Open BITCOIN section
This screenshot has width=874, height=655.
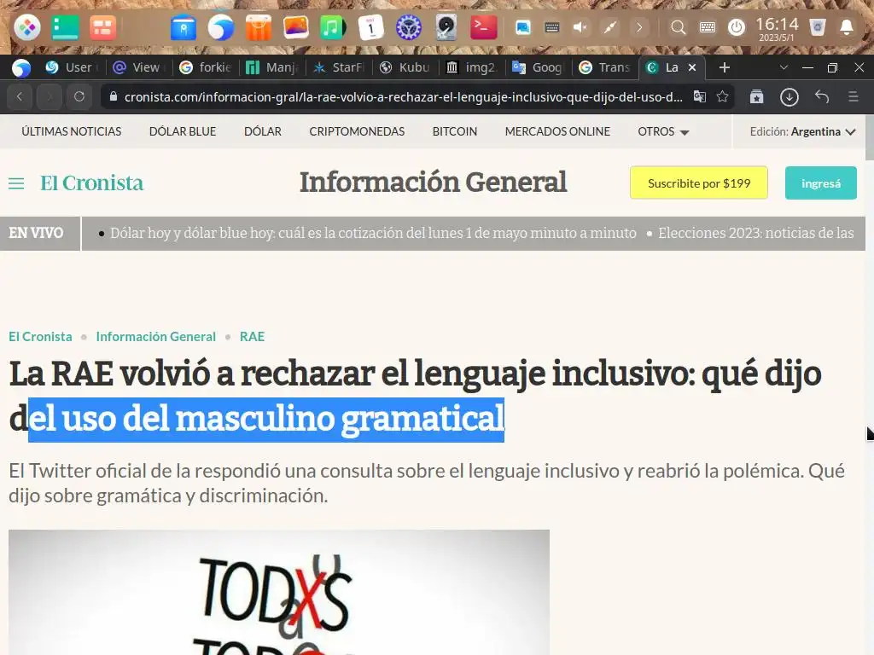[x=455, y=131]
